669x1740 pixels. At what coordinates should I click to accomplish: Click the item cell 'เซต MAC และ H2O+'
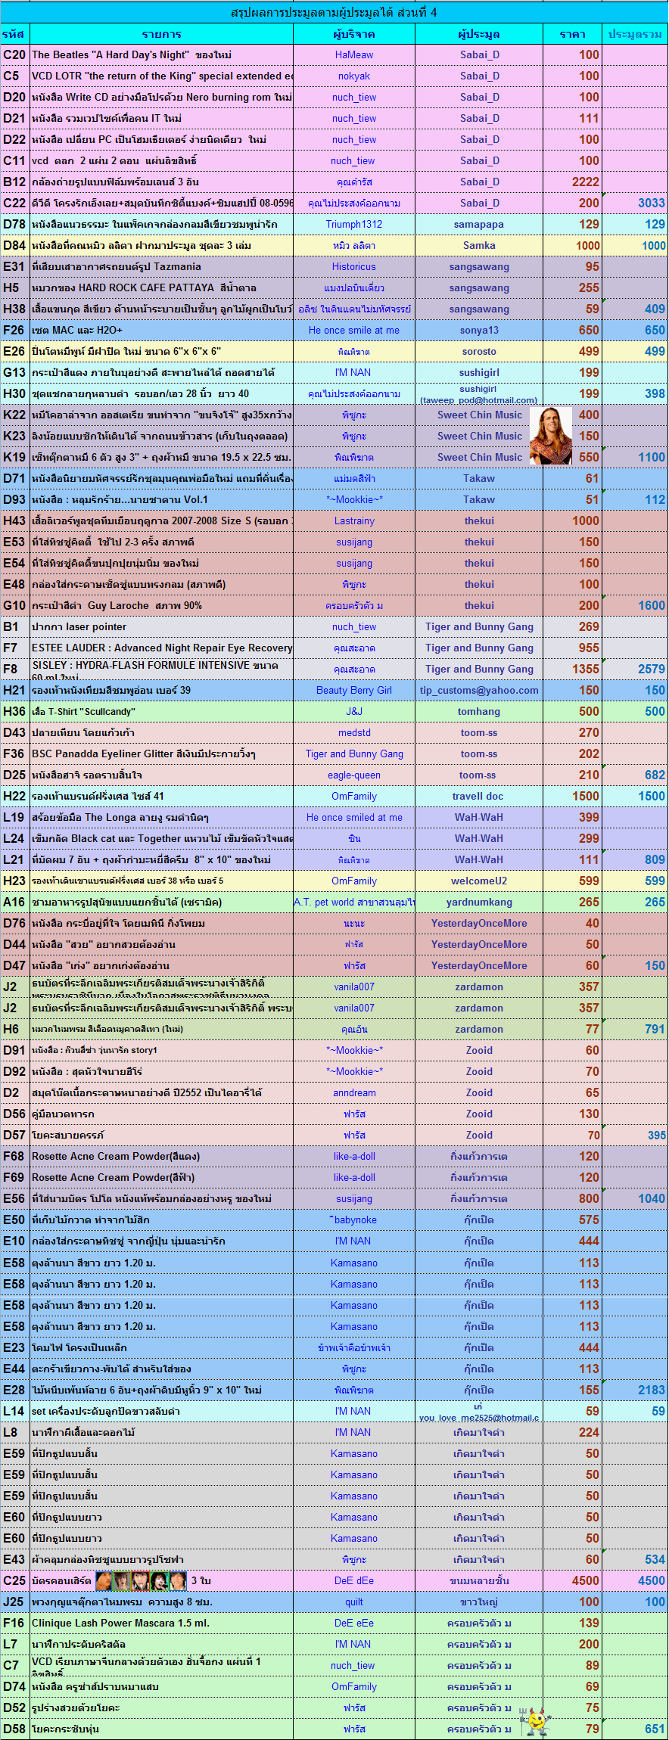(162, 330)
